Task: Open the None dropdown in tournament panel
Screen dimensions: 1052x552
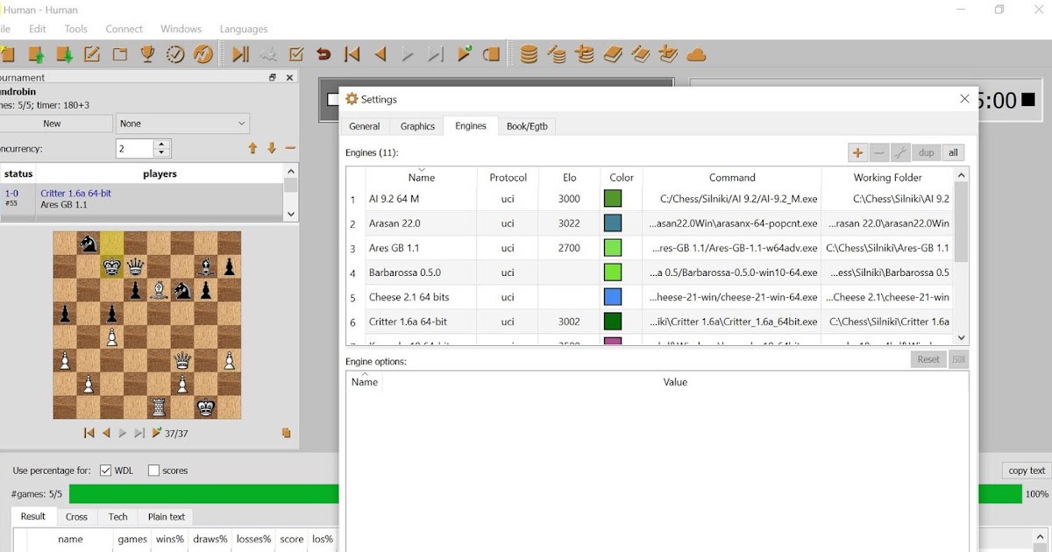Action: [x=182, y=123]
